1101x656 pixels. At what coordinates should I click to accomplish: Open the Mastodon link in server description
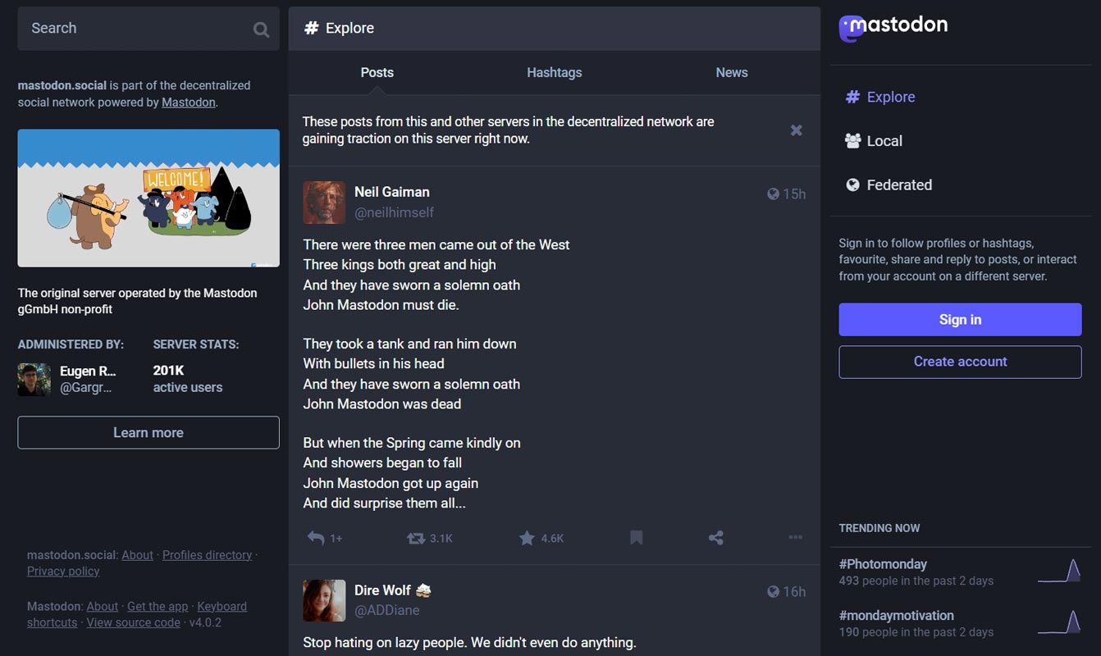point(189,102)
